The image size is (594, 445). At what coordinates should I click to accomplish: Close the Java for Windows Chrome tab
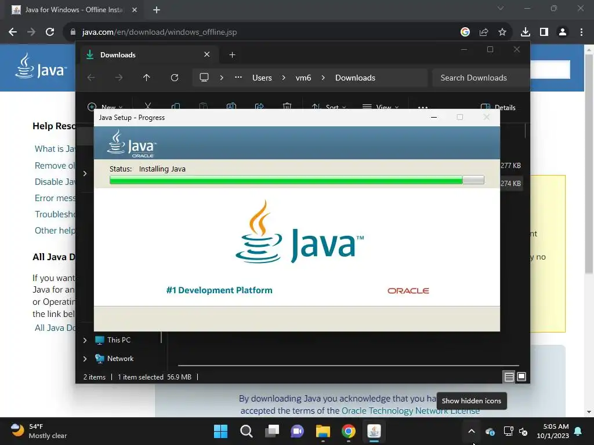135,10
